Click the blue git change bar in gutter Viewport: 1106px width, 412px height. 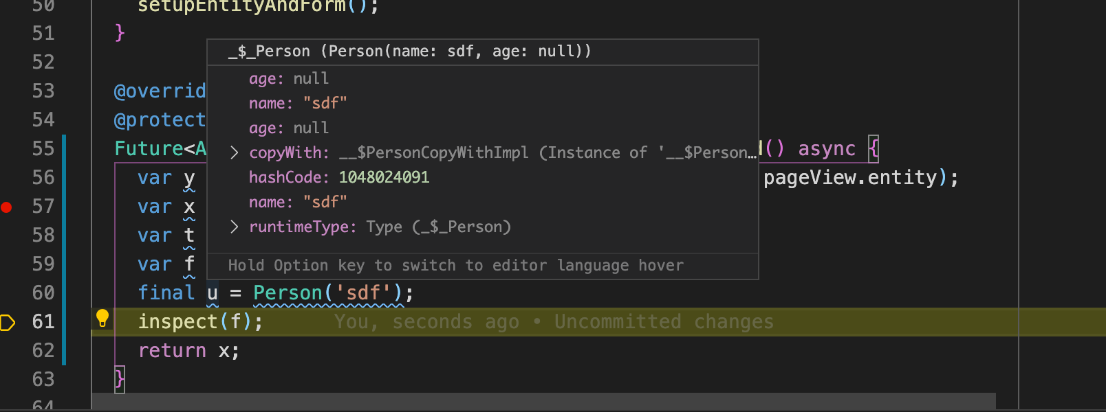coord(64,249)
